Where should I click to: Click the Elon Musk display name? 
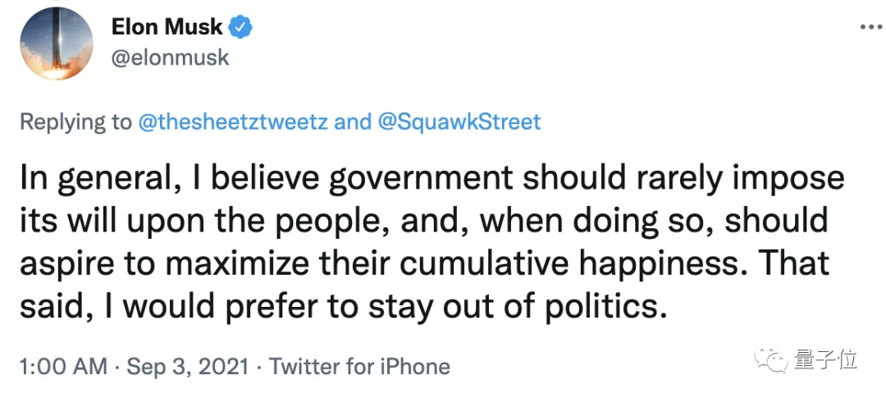tap(167, 27)
